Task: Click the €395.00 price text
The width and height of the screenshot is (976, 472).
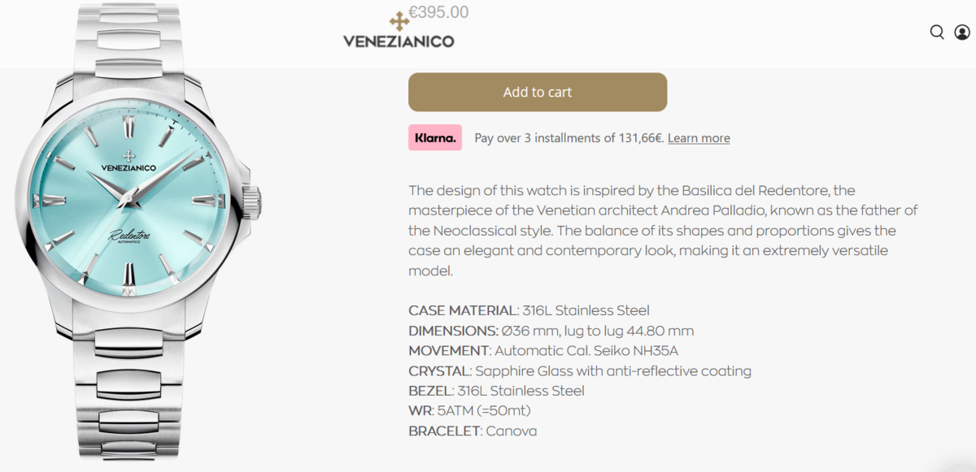Action: (438, 12)
